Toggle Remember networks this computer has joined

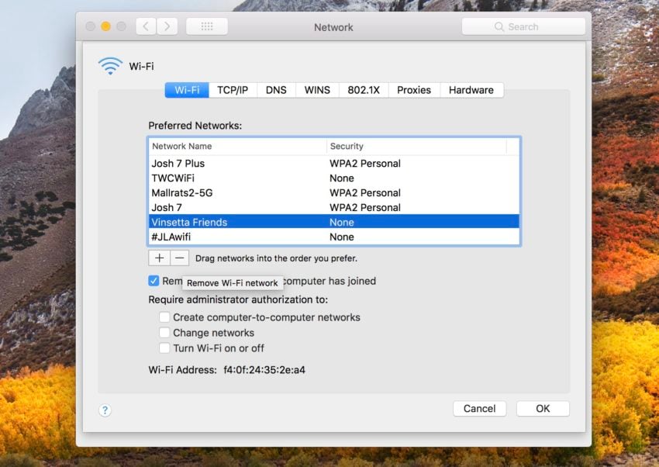(x=154, y=281)
